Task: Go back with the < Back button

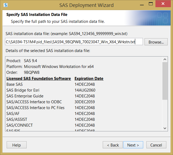Action: (x=113, y=145)
